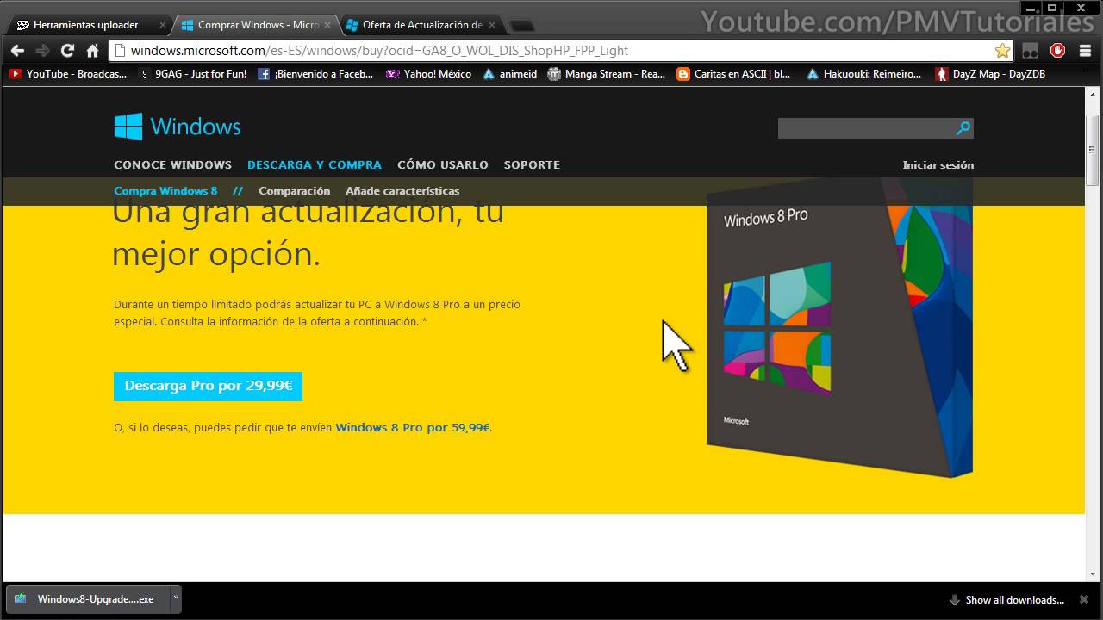Open the DayZ Map - DayZDB bookmark

(991, 74)
